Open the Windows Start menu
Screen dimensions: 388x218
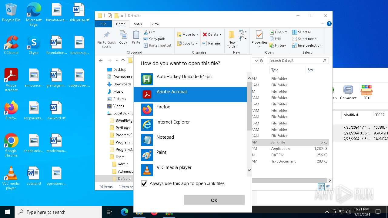(7, 212)
